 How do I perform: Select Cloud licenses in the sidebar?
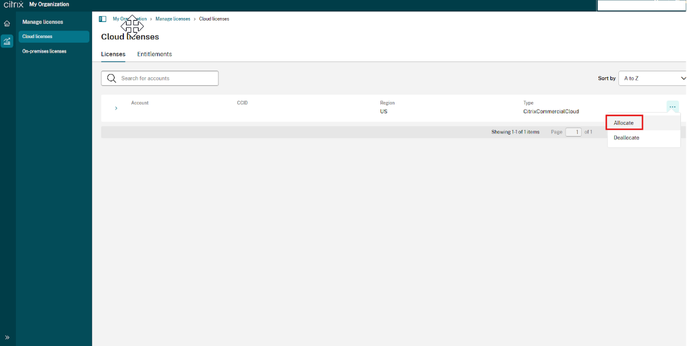coord(54,37)
